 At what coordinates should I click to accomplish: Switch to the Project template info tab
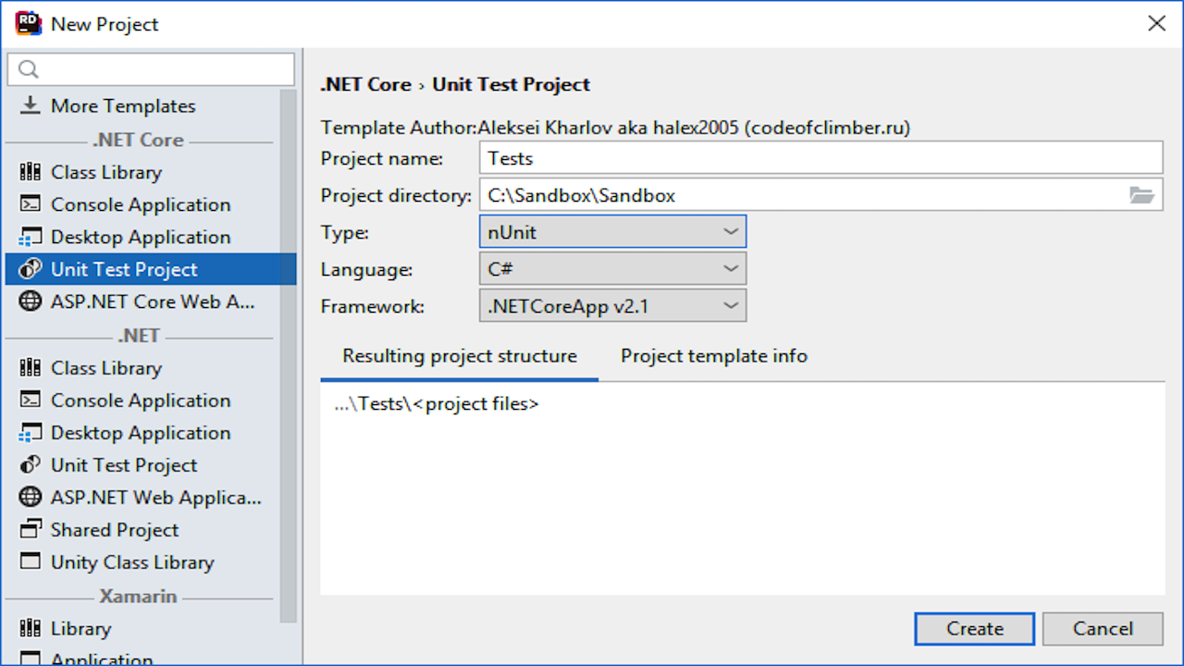click(x=713, y=356)
